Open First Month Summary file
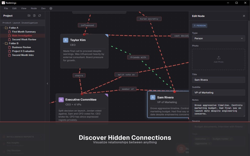The image size is (250, 156). click(24, 32)
